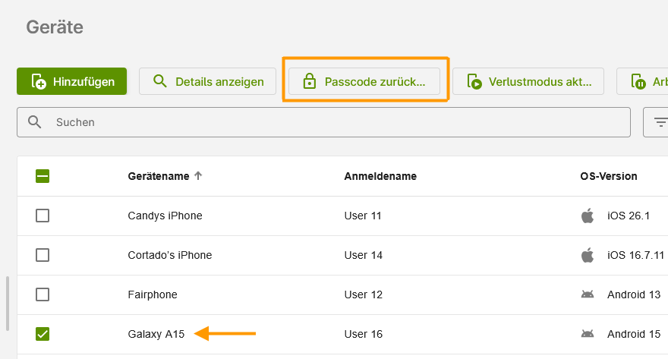
Task: Click the Android 13 version text
Action: pyautogui.click(x=634, y=294)
